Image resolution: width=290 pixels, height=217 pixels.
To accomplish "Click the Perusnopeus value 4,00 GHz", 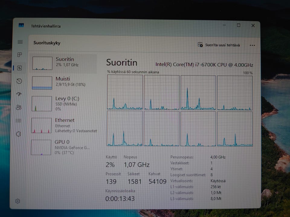I will (218, 157).
